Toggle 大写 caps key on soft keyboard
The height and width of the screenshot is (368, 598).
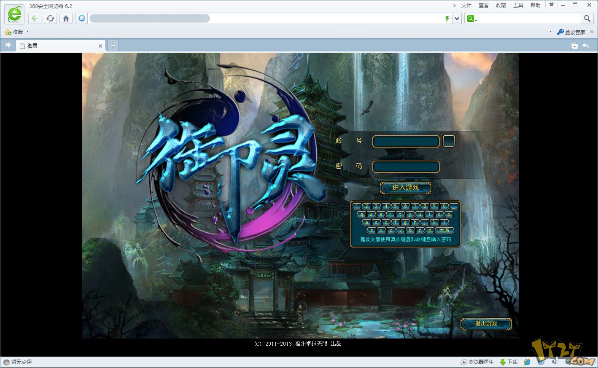[444, 230]
